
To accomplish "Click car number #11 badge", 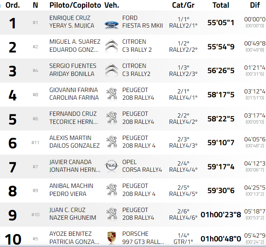I will pyautogui.click(x=35, y=142).
